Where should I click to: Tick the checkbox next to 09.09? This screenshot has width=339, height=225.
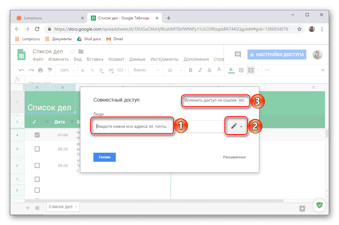coord(37,165)
